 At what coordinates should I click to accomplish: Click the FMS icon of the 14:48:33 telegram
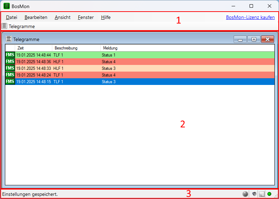coord(10,68)
